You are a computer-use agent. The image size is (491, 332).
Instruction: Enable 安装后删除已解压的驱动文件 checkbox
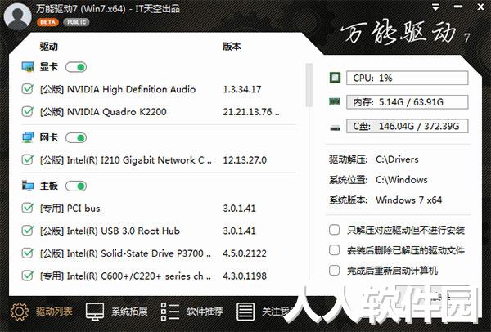tap(334, 250)
